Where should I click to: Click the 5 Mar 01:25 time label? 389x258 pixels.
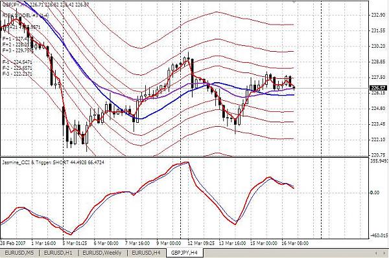(75, 243)
